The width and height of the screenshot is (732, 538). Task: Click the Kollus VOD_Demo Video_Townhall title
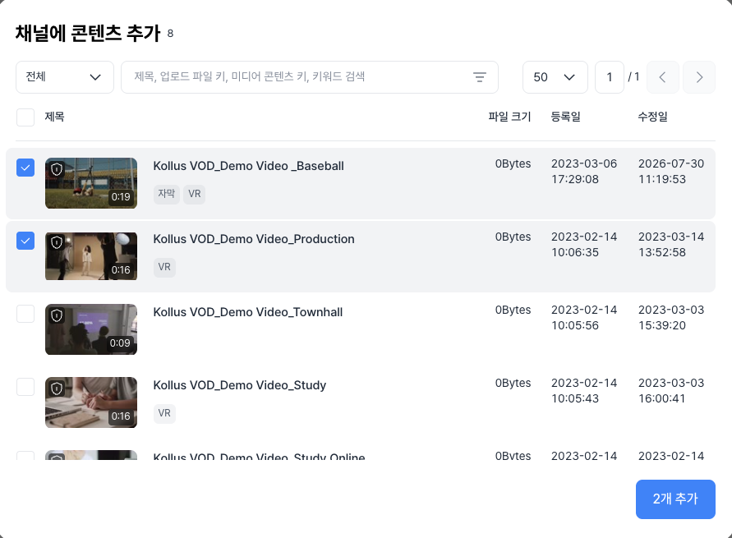click(x=248, y=312)
